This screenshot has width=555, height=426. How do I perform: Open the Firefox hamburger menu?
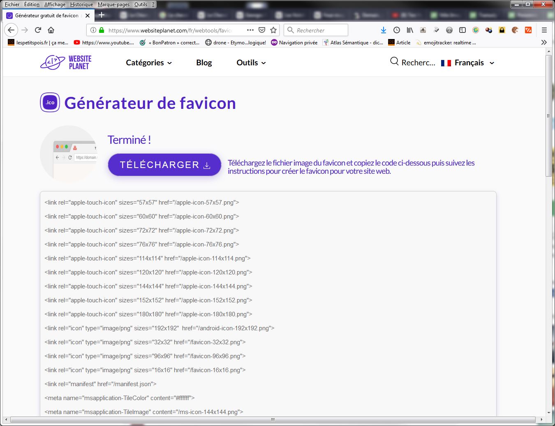point(544,30)
